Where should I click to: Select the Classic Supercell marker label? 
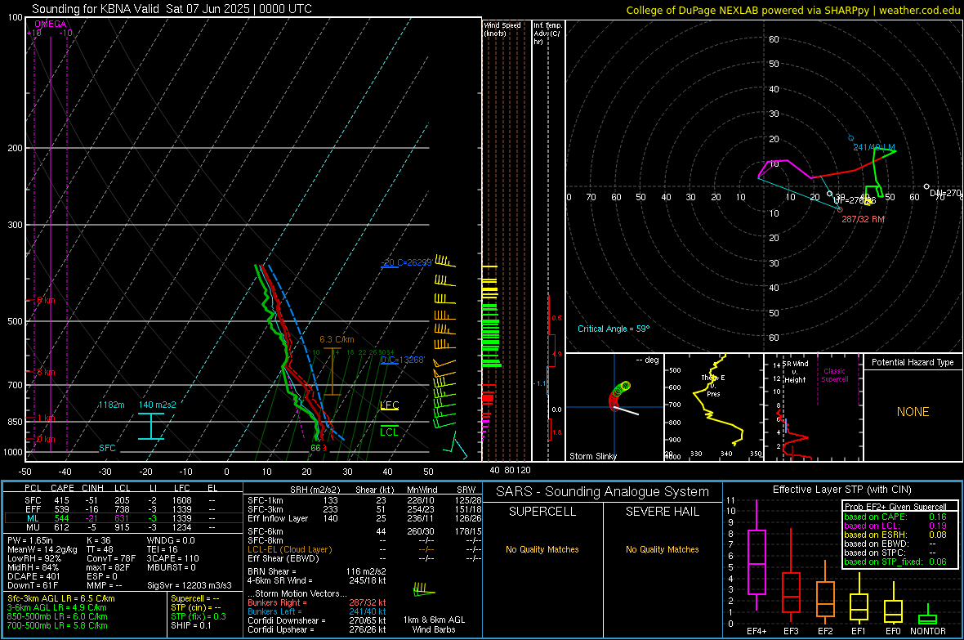(x=834, y=375)
